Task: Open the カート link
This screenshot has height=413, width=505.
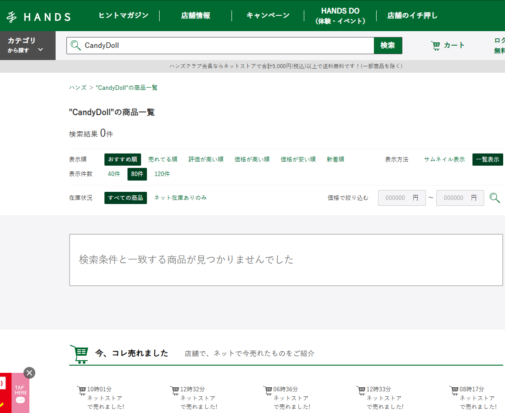Action: pyautogui.click(x=448, y=45)
